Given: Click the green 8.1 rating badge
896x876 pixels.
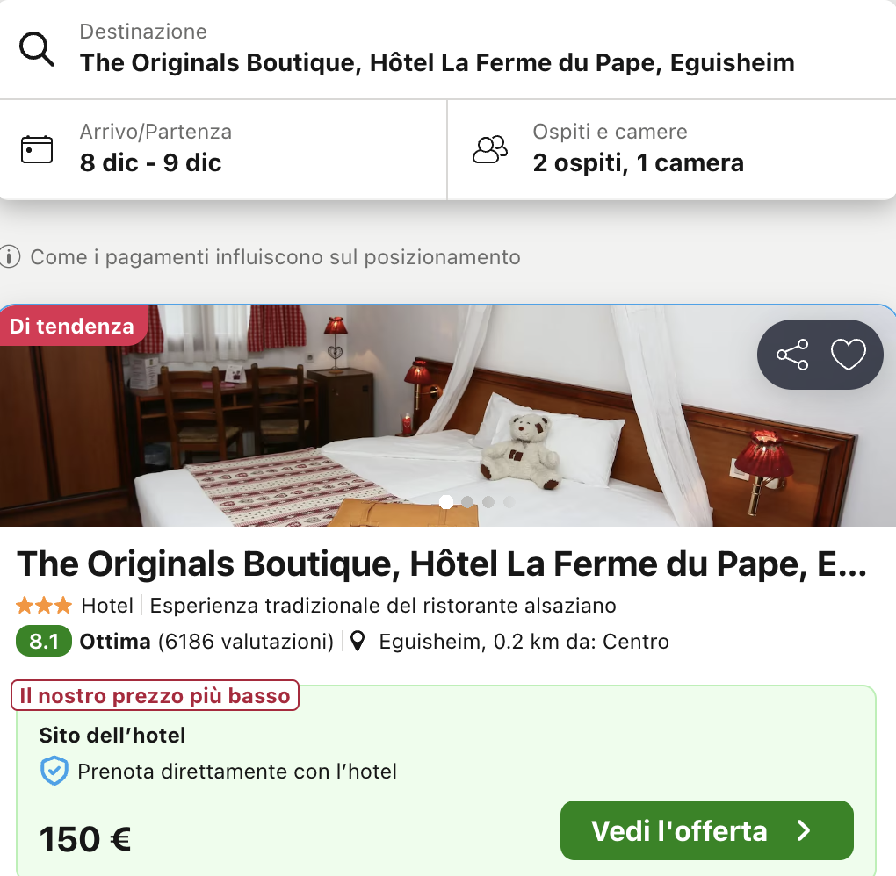Looking at the screenshot, I should pos(44,642).
